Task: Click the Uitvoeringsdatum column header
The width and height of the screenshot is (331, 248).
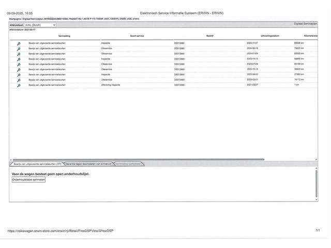Action: coord(269,36)
